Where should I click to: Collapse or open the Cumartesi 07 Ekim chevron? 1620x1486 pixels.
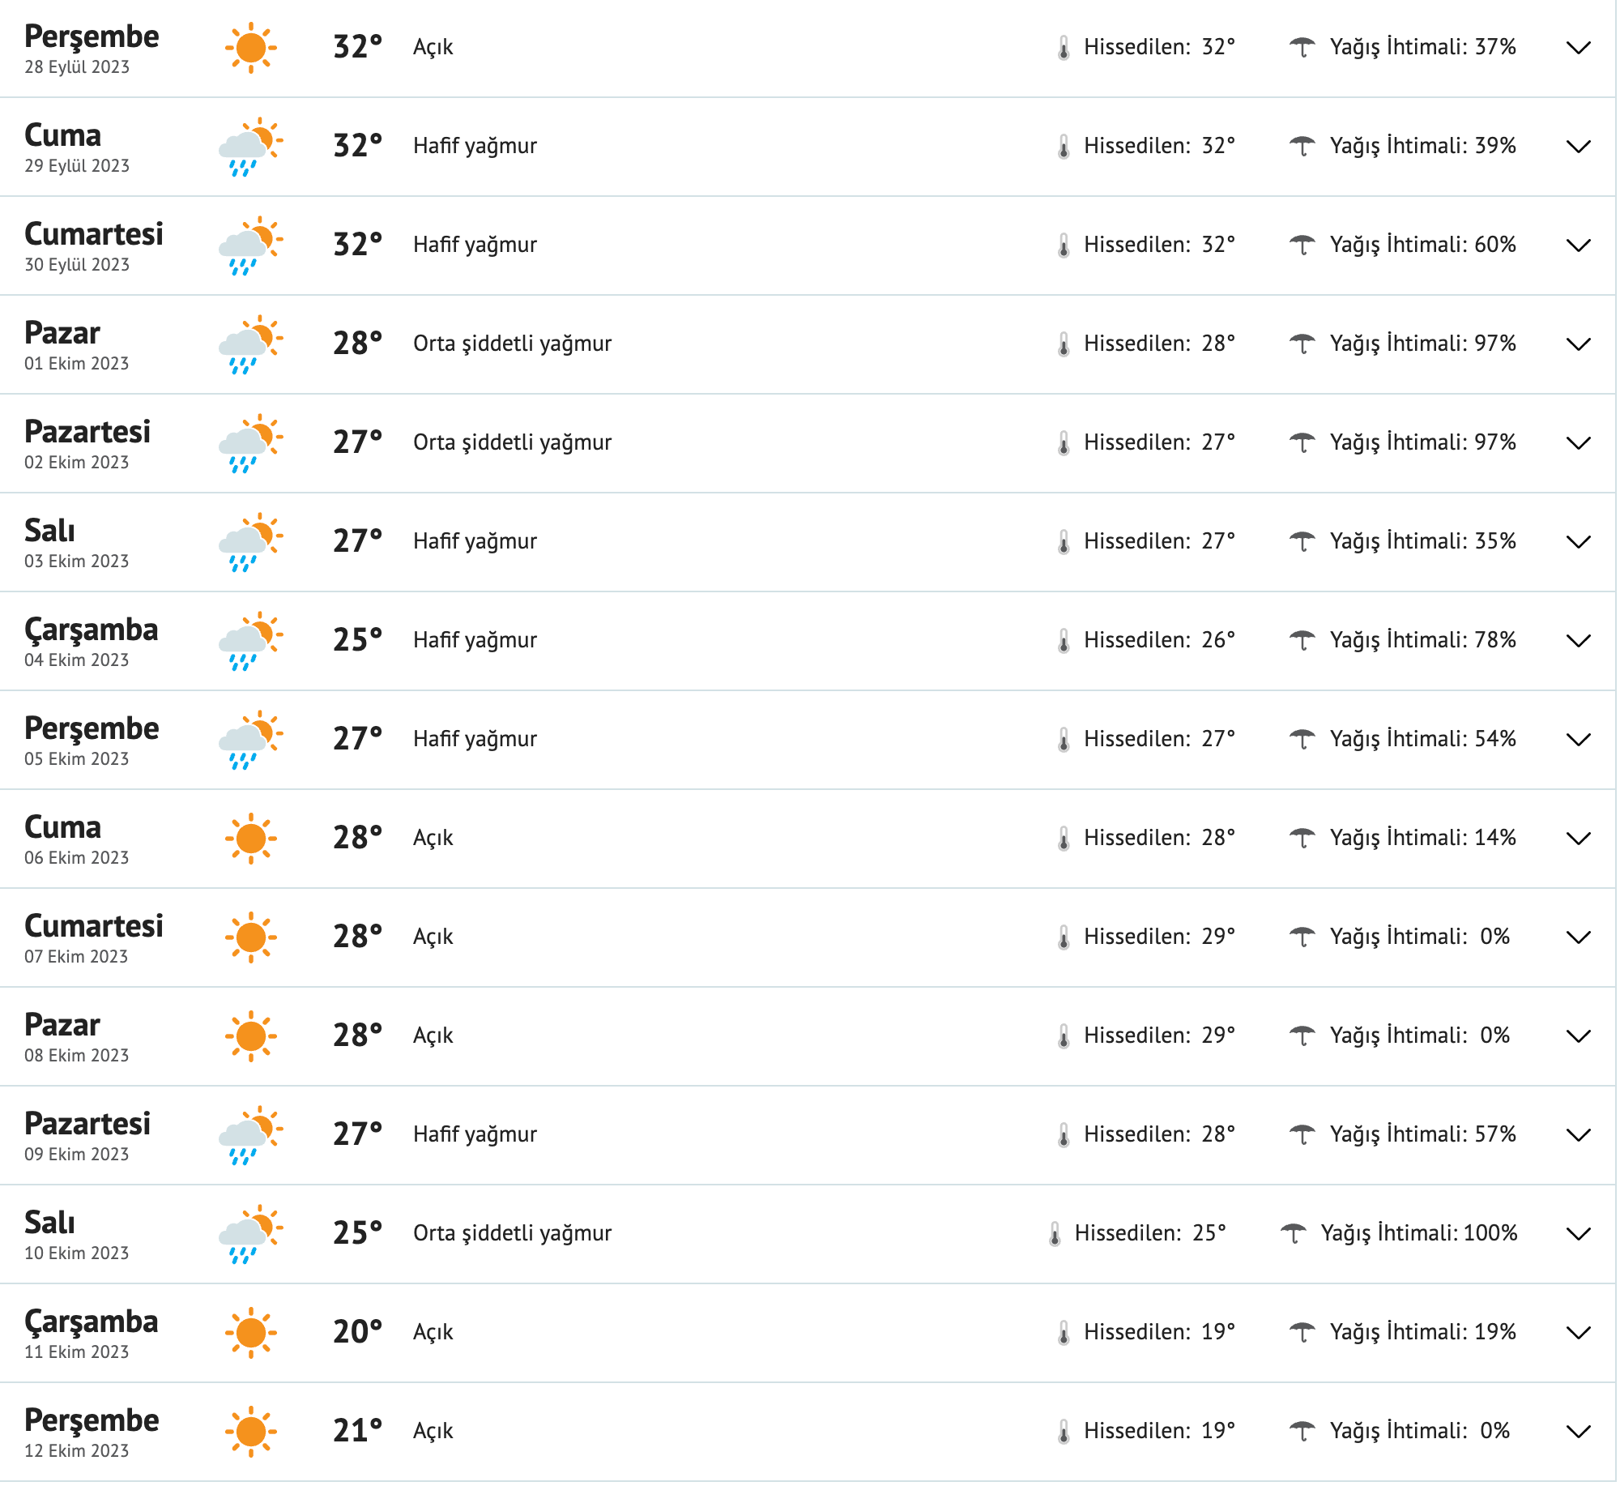1578,937
